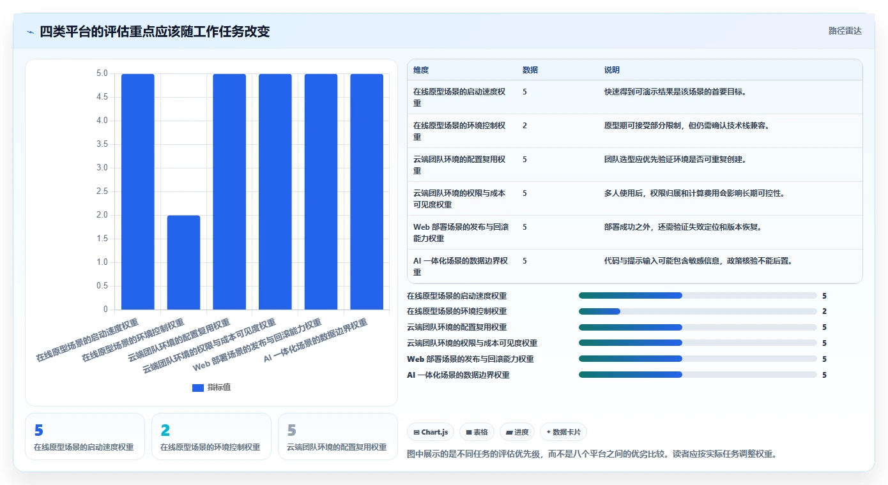Open the data card 在线原型场景的启动速度权重

(x=85, y=436)
